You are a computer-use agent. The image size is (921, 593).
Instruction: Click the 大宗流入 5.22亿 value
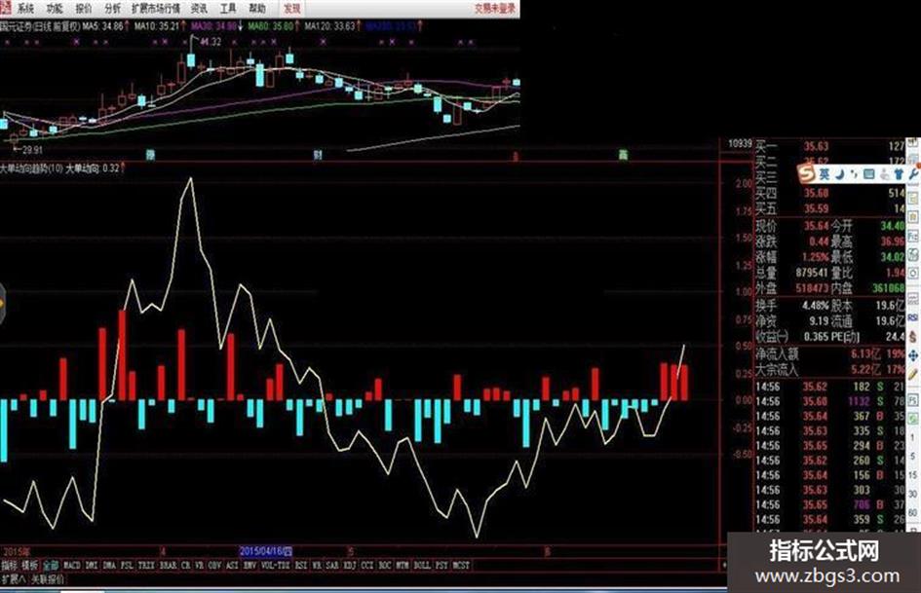(865, 369)
